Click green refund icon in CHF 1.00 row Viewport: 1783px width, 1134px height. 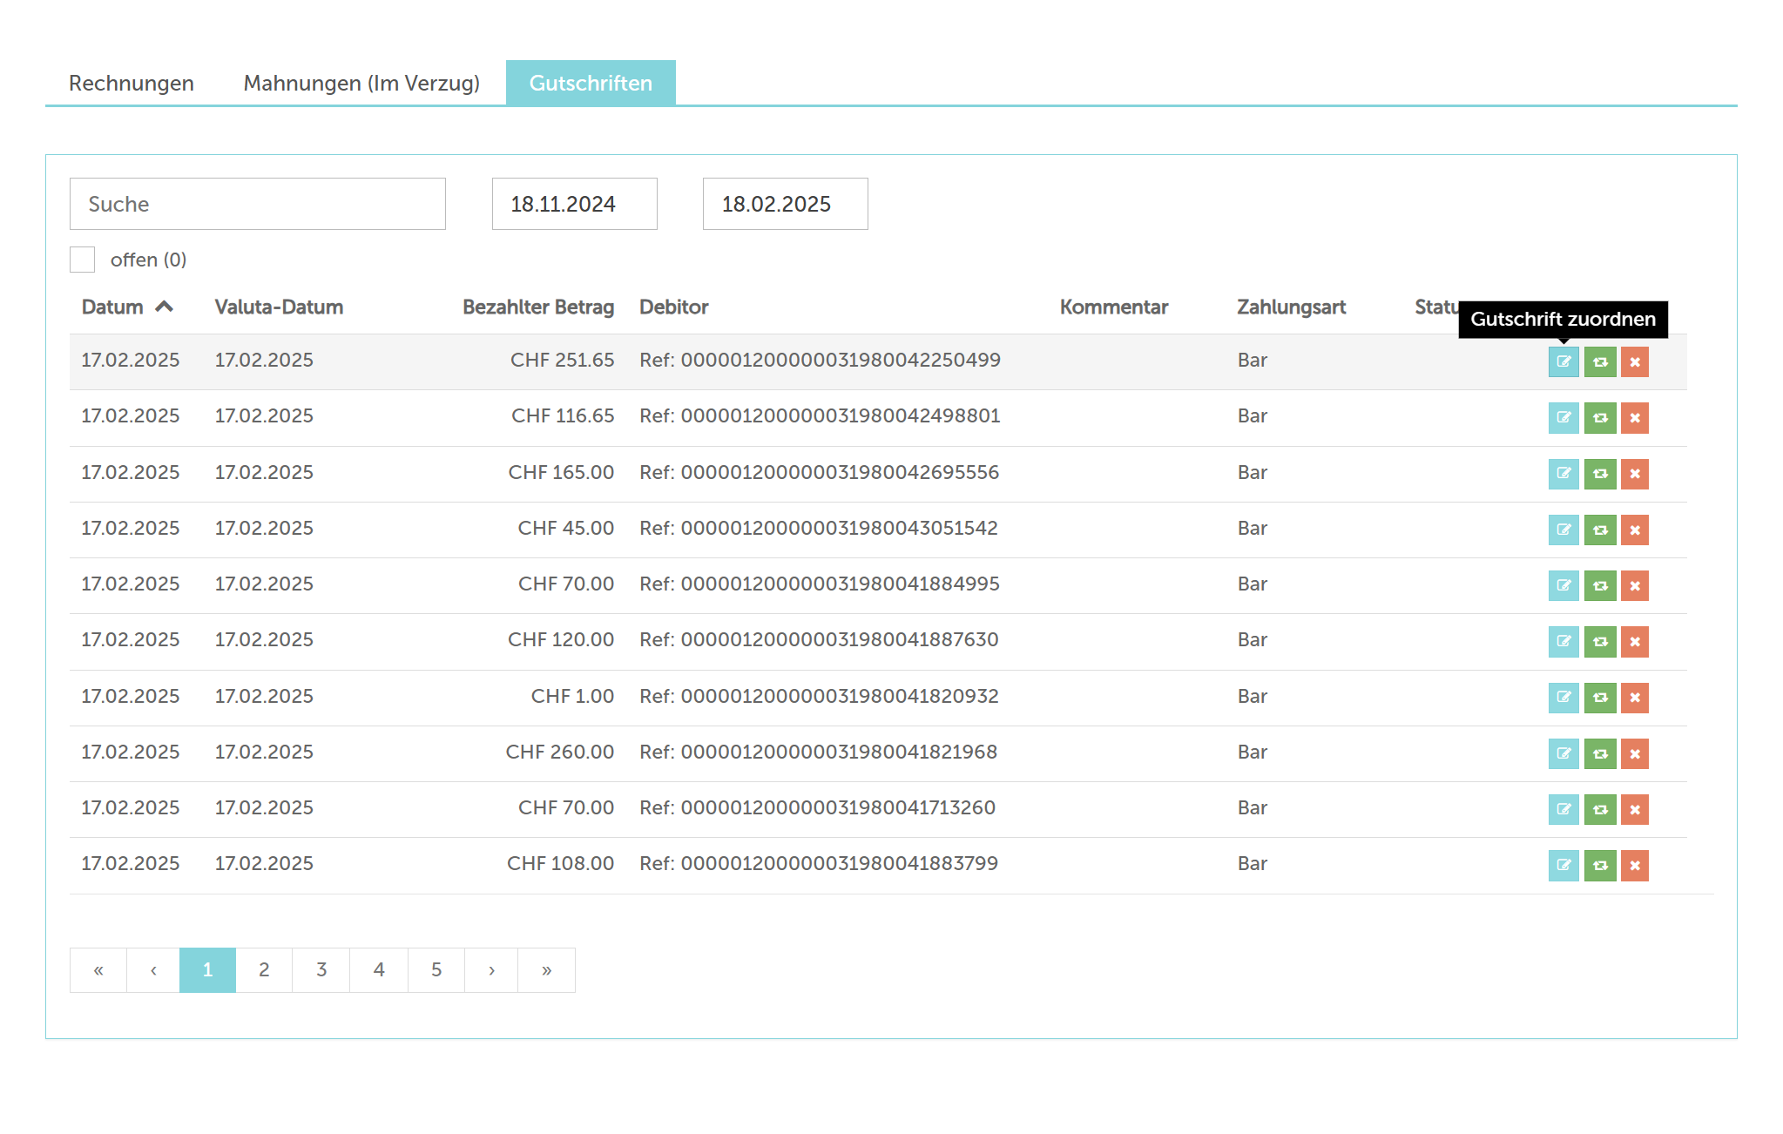tap(1600, 698)
